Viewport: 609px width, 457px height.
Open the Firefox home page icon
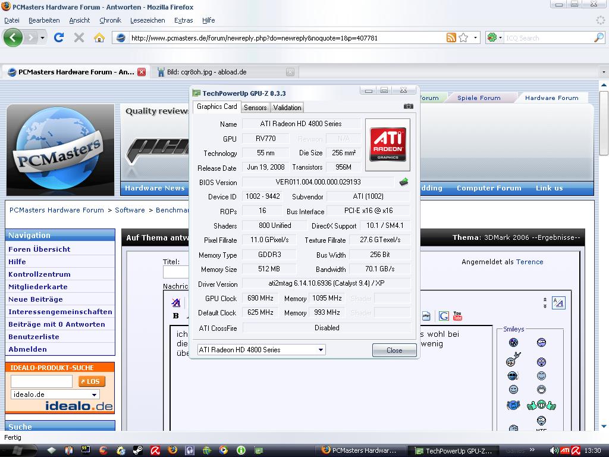pyautogui.click(x=99, y=37)
